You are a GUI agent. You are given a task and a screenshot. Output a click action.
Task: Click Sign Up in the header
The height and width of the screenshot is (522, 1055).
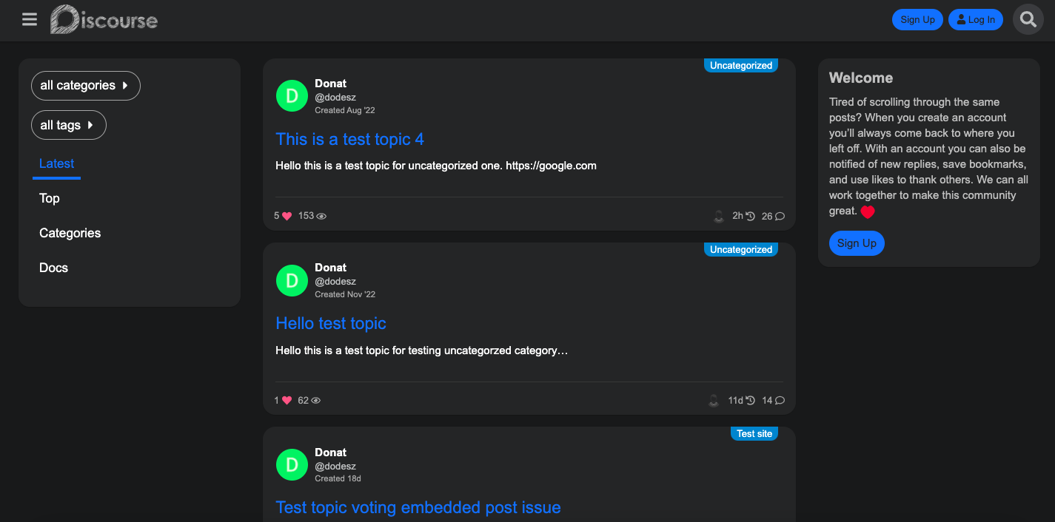click(917, 20)
